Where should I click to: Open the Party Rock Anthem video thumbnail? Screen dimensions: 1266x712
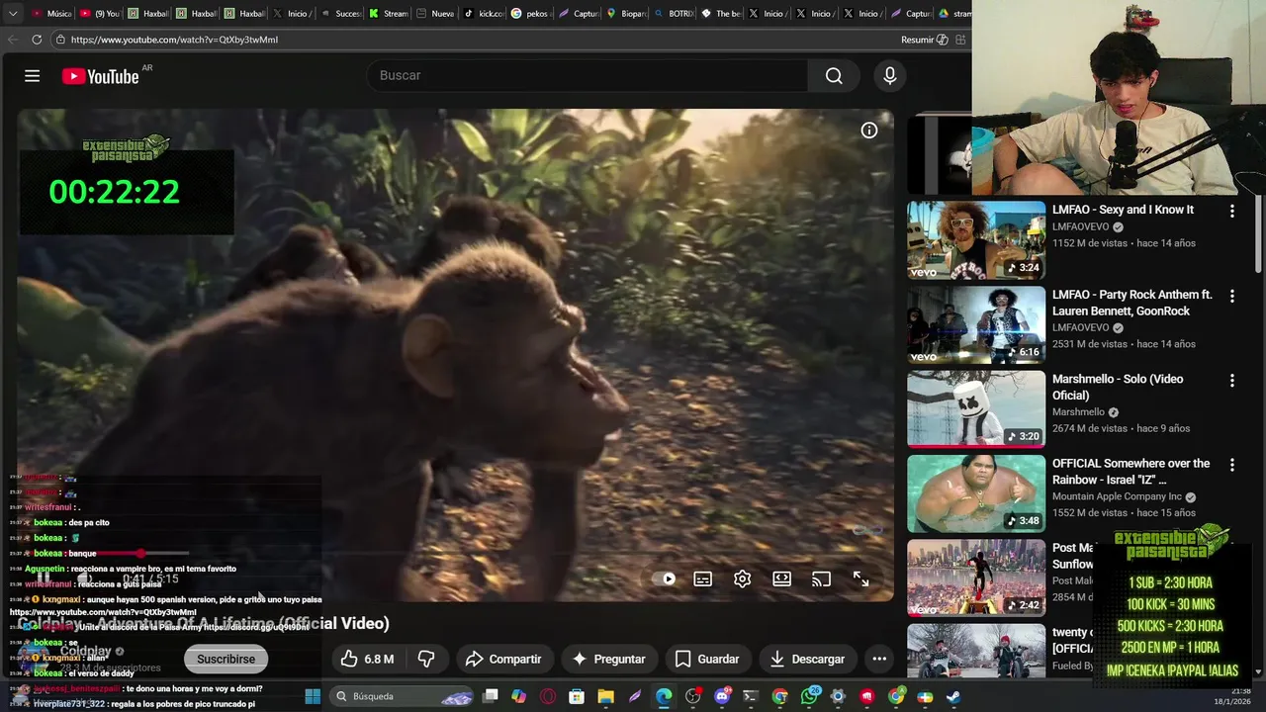click(x=976, y=324)
